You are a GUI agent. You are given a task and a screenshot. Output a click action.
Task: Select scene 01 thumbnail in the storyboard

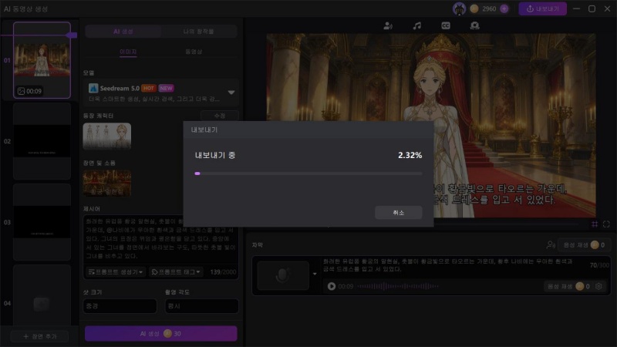pos(42,60)
